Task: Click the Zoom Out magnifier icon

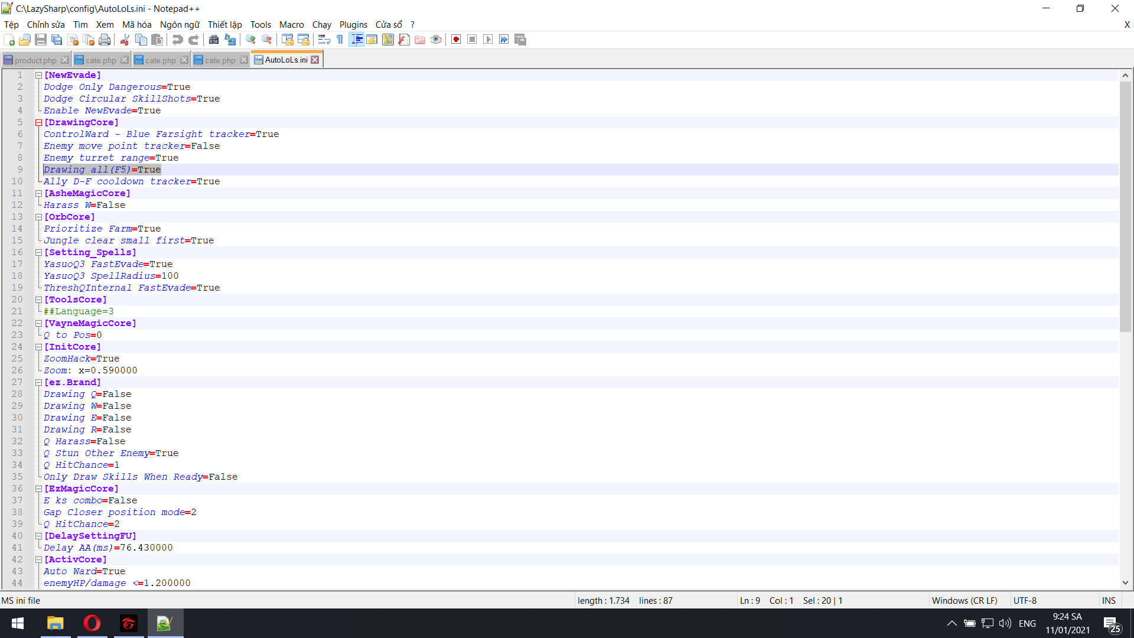Action: pyautogui.click(x=267, y=40)
